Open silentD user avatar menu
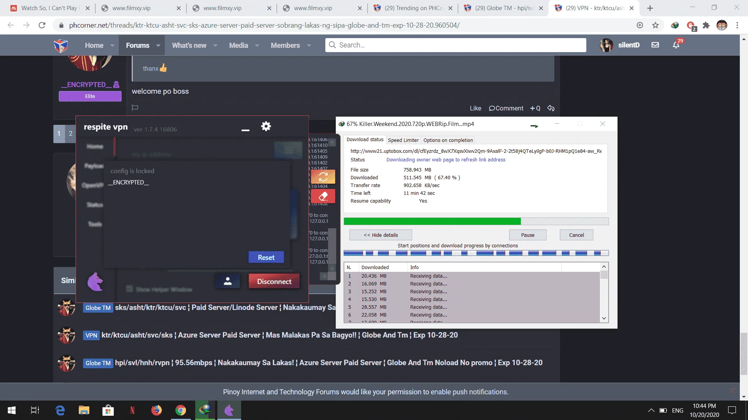This screenshot has height=420, width=748. (x=606, y=45)
